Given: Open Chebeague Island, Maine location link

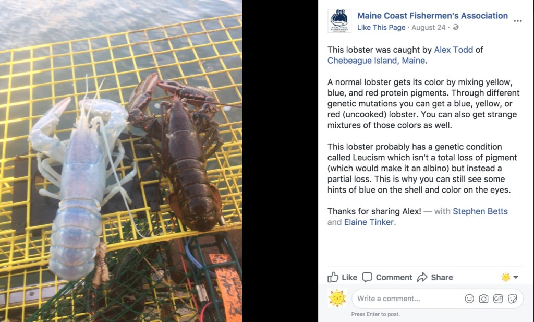Looking at the screenshot, I should tap(377, 61).
